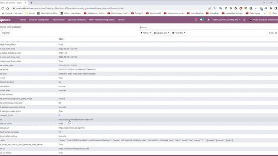Viewport: 278px width, 156px height.
Task: Open the user avatar for Arturo Diaz Lora
Action: [251, 20]
